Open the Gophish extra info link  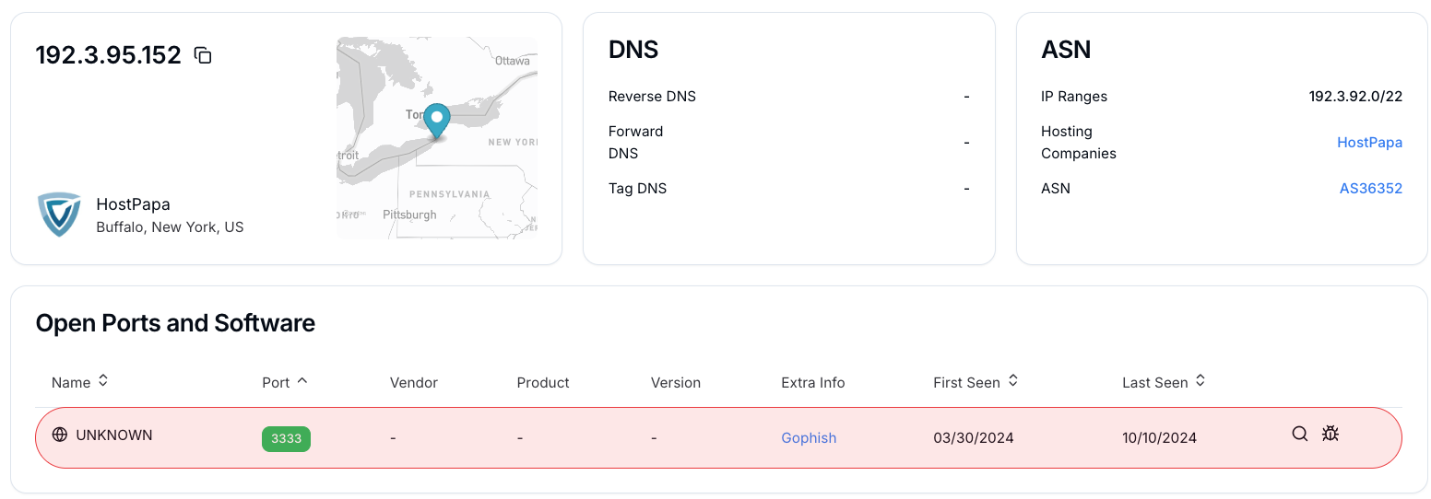coord(809,438)
